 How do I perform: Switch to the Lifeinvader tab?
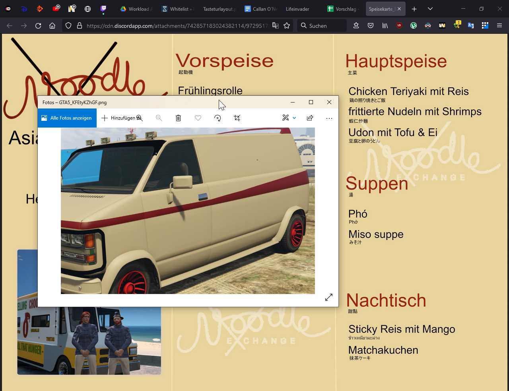[x=301, y=9]
